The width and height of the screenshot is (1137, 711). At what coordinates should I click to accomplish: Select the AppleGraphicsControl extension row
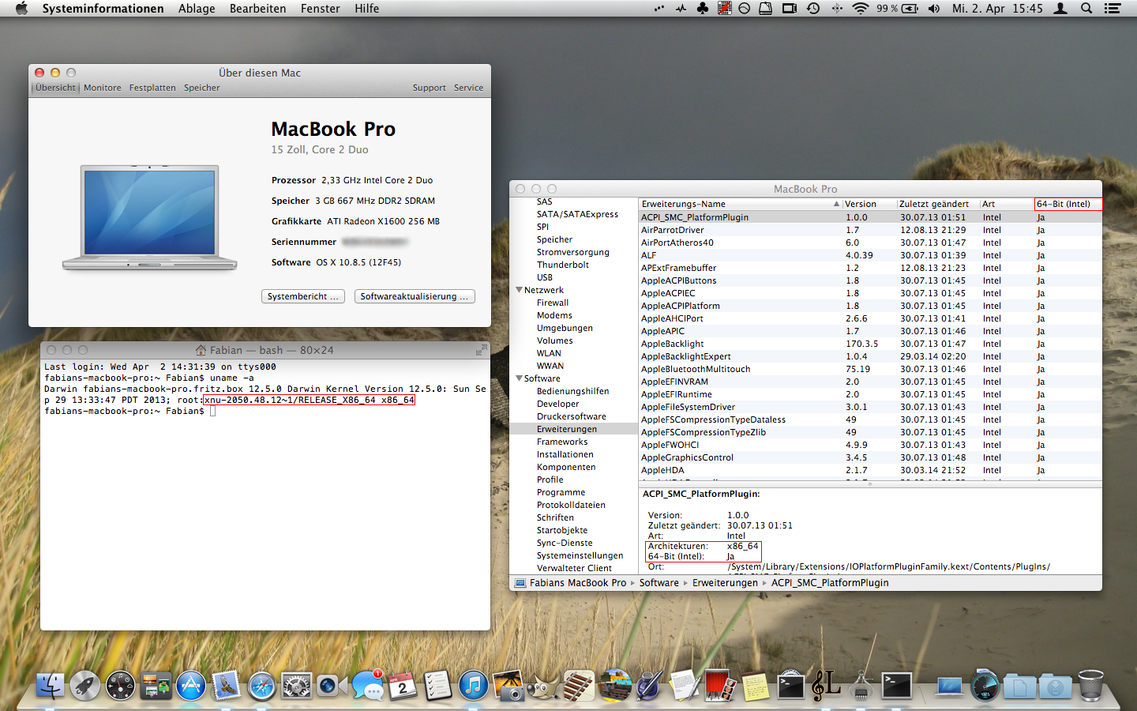[870, 457]
